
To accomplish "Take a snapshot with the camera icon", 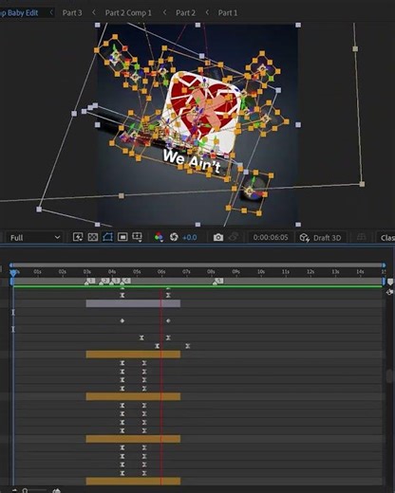I will pos(218,237).
